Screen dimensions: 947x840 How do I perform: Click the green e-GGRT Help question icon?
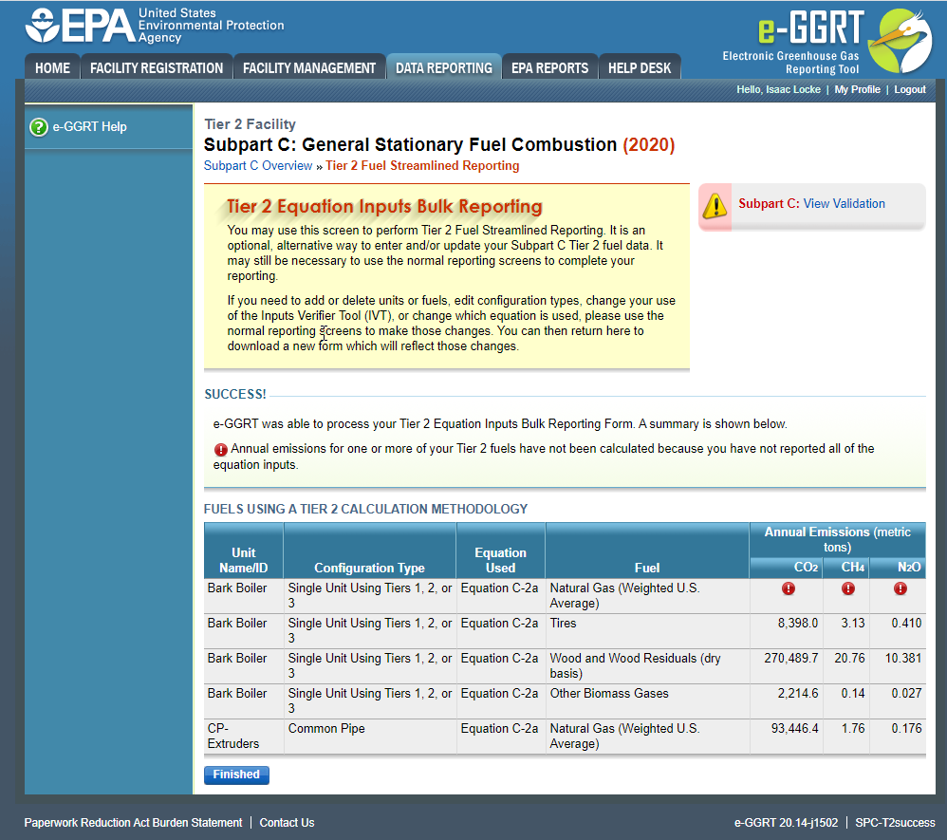(39, 127)
